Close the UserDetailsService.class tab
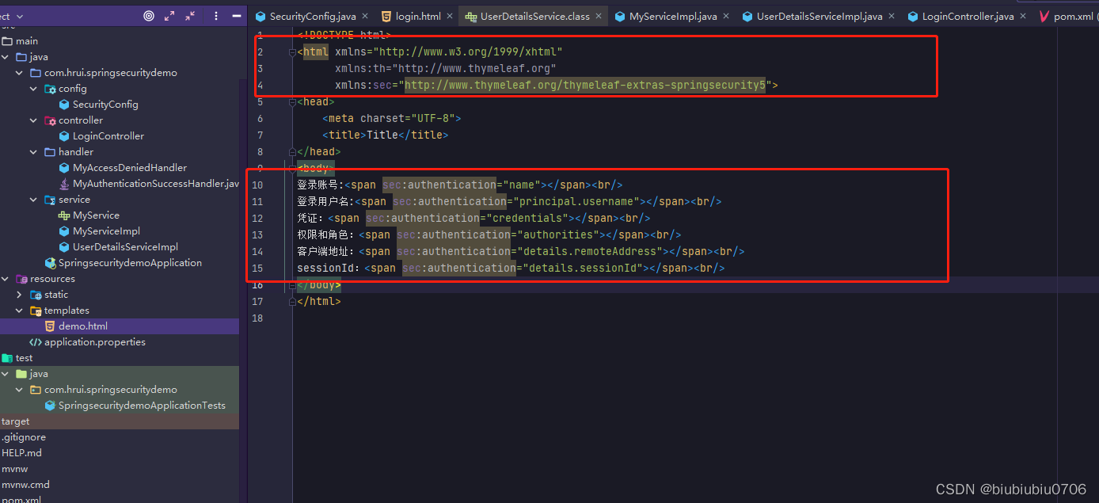 [x=599, y=16]
